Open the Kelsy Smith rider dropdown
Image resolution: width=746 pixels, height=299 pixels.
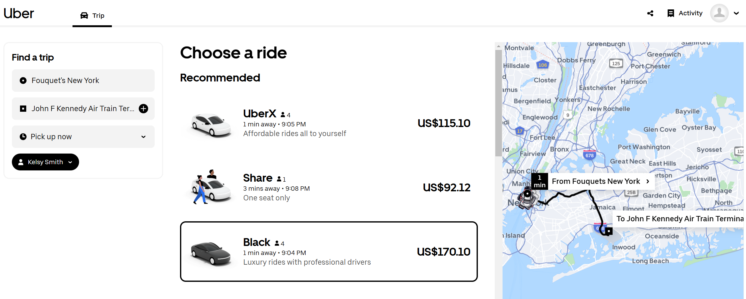[x=45, y=162]
